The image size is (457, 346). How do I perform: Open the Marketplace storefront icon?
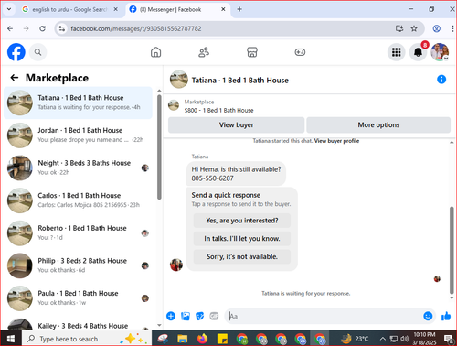(252, 52)
